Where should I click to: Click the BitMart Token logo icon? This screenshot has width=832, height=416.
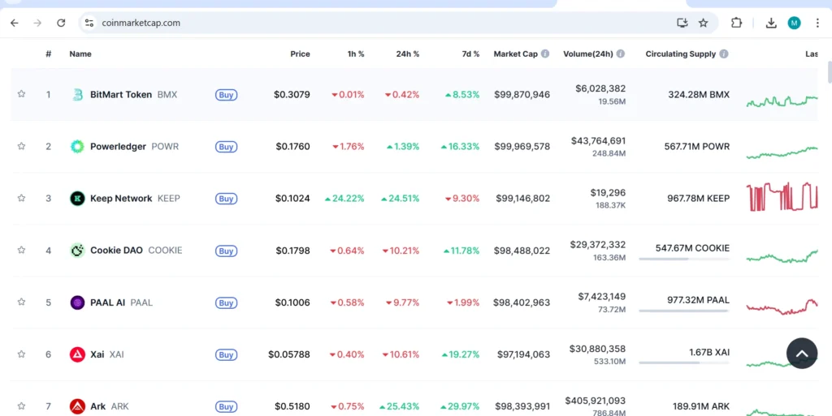point(77,95)
